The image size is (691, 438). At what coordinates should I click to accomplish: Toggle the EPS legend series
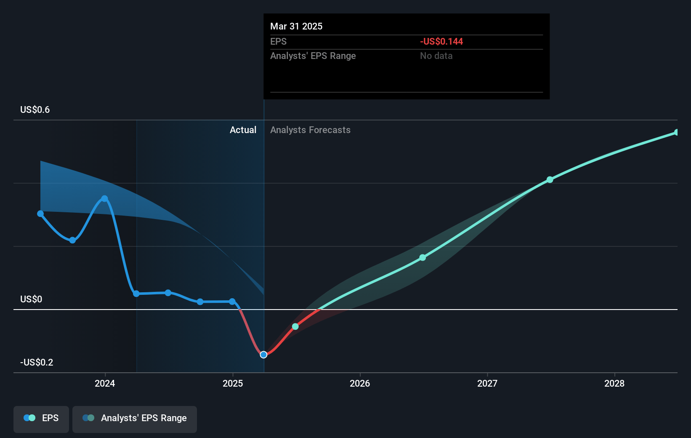tap(41, 419)
